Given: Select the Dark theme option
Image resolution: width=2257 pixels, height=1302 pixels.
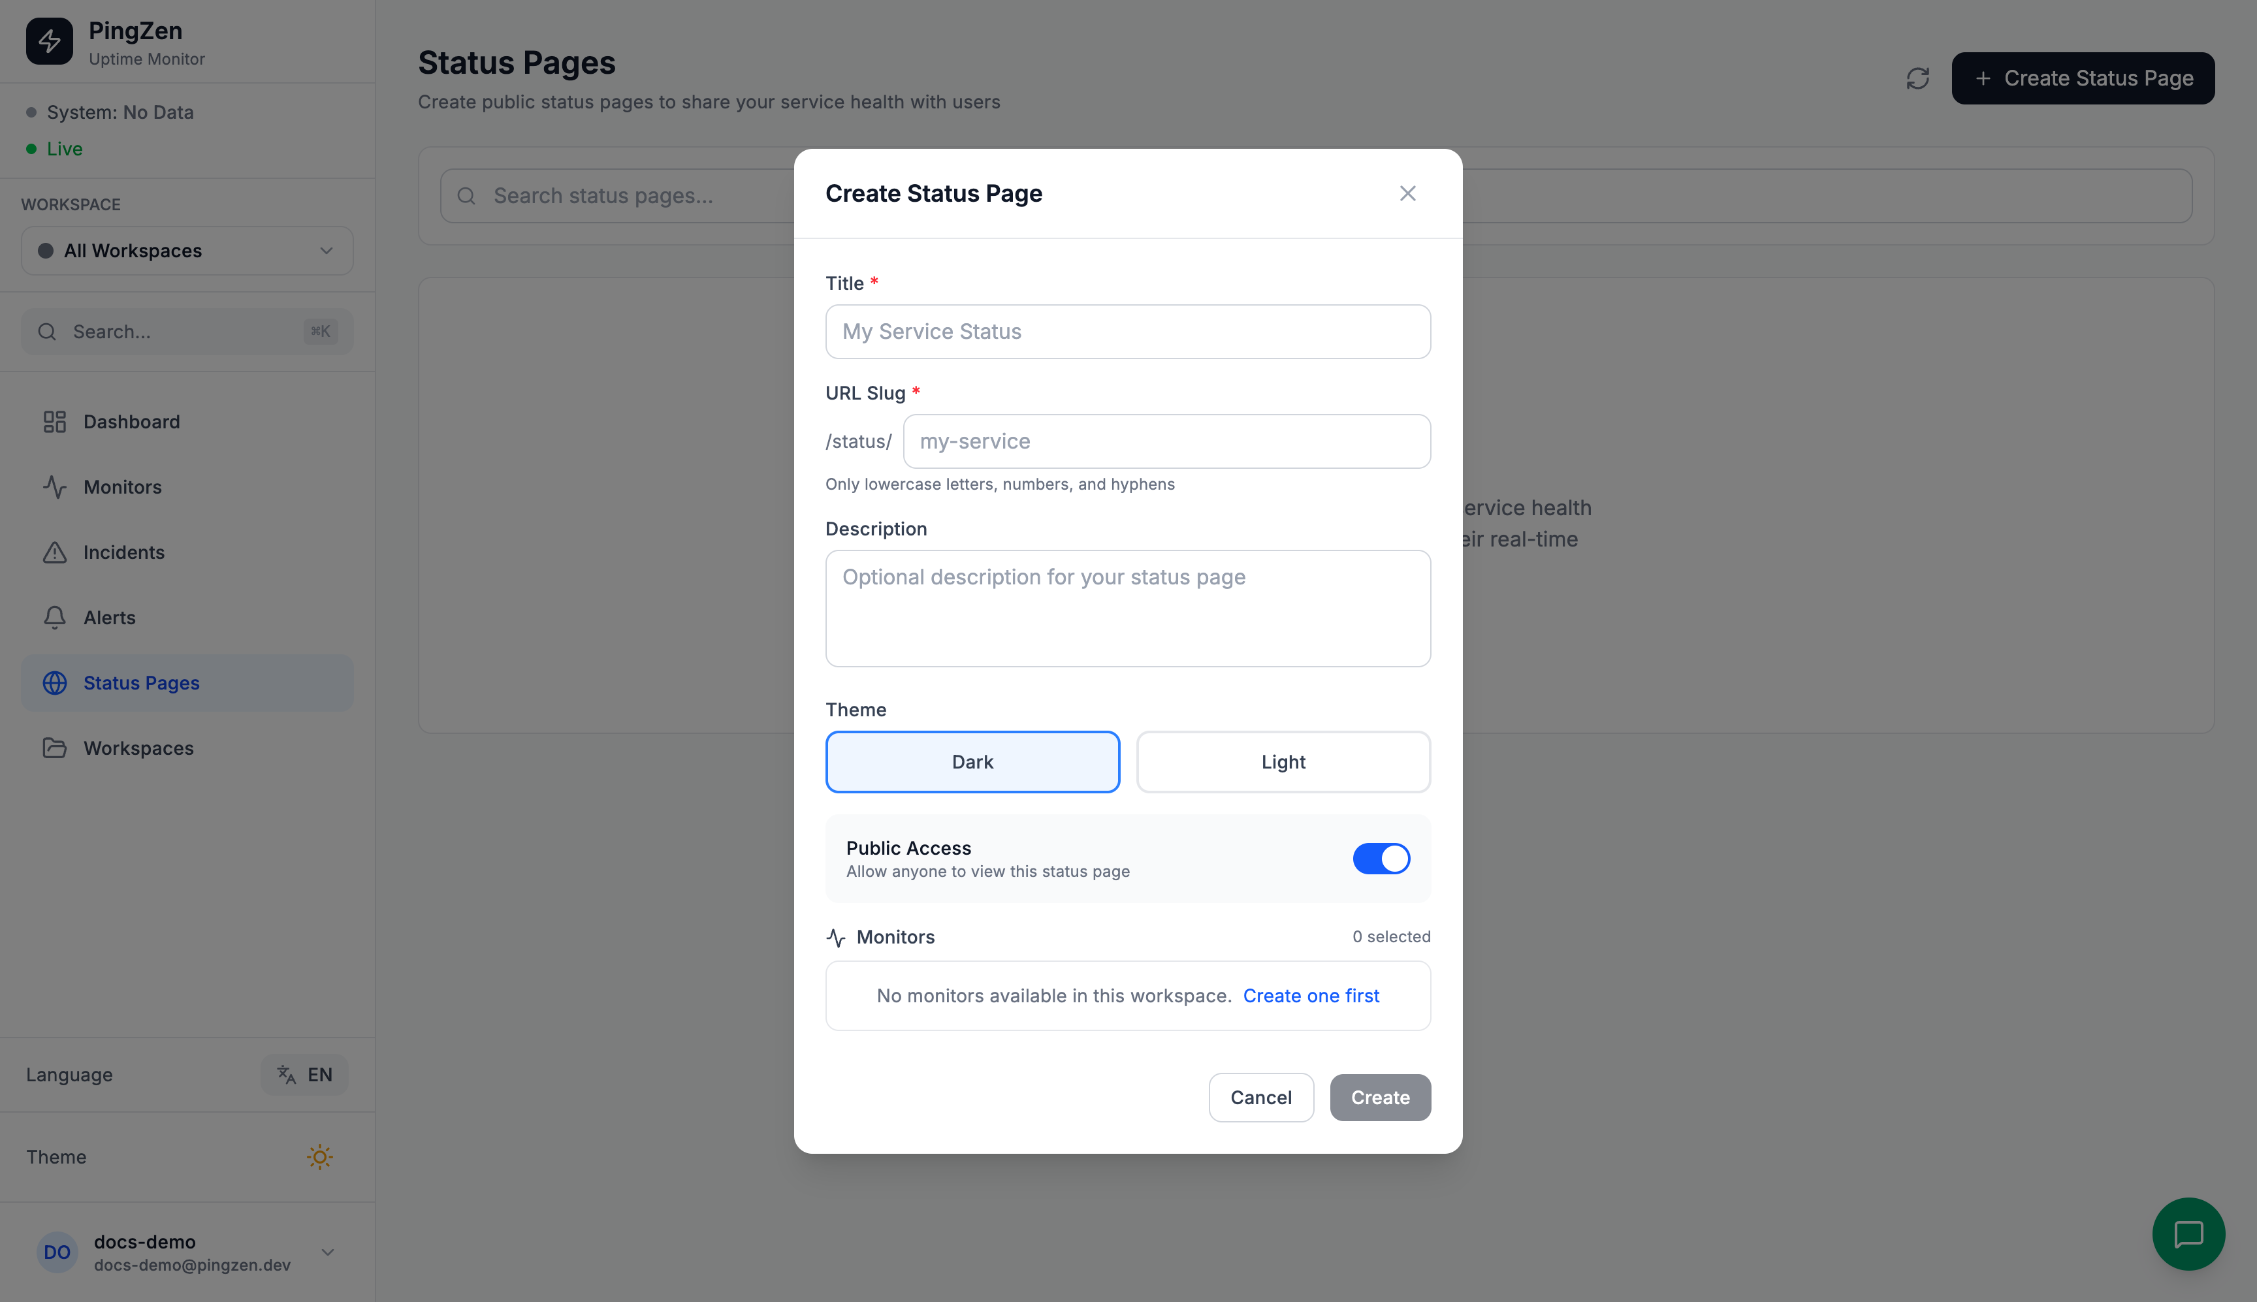Looking at the screenshot, I should 972,762.
